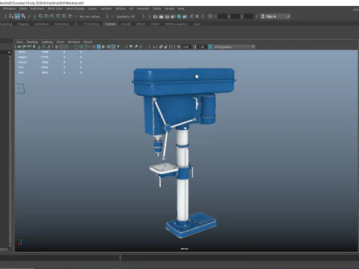This screenshot has height=269, width=359.
Task: Open the viewport Shading menu
Action: [x=32, y=42]
